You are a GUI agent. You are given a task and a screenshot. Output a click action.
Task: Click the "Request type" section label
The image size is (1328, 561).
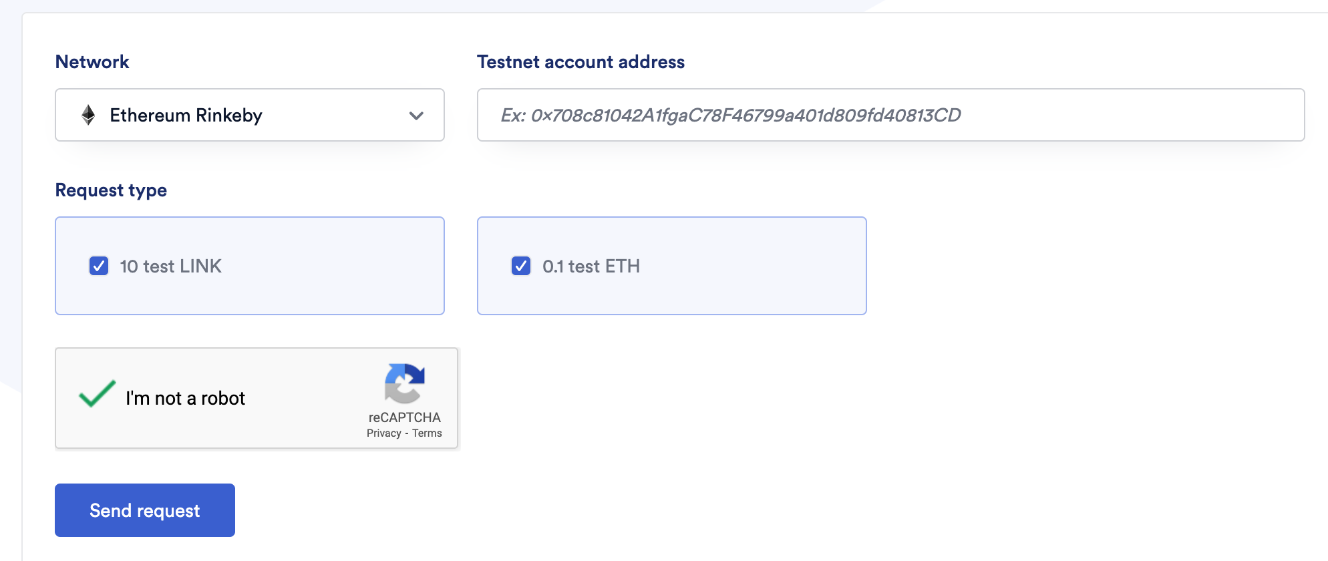(x=111, y=190)
